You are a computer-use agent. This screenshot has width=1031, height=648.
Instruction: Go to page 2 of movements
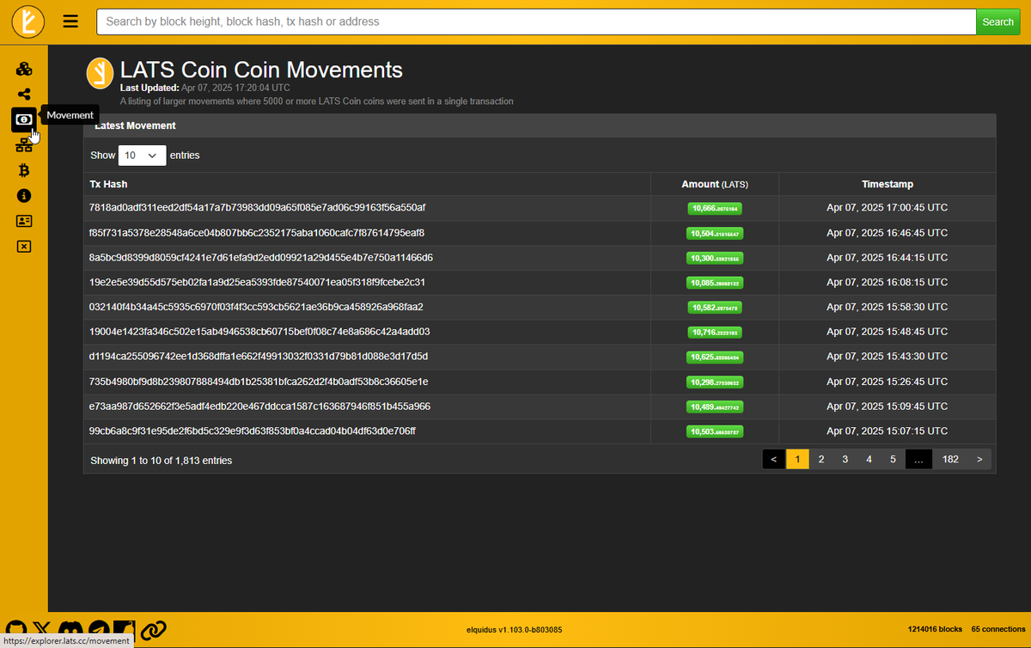click(821, 460)
